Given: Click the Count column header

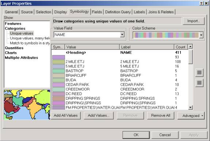Looking at the screenshot, I should [180, 47].
